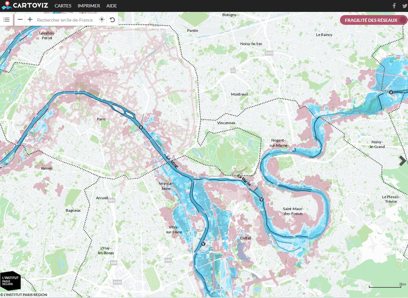
Task: Click the La Marne river label
Action: click(244, 181)
